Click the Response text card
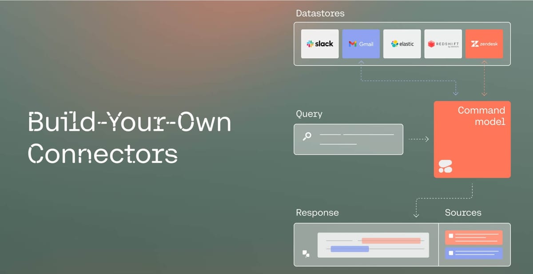Viewport: 533px width, 274px height. pos(373,245)
